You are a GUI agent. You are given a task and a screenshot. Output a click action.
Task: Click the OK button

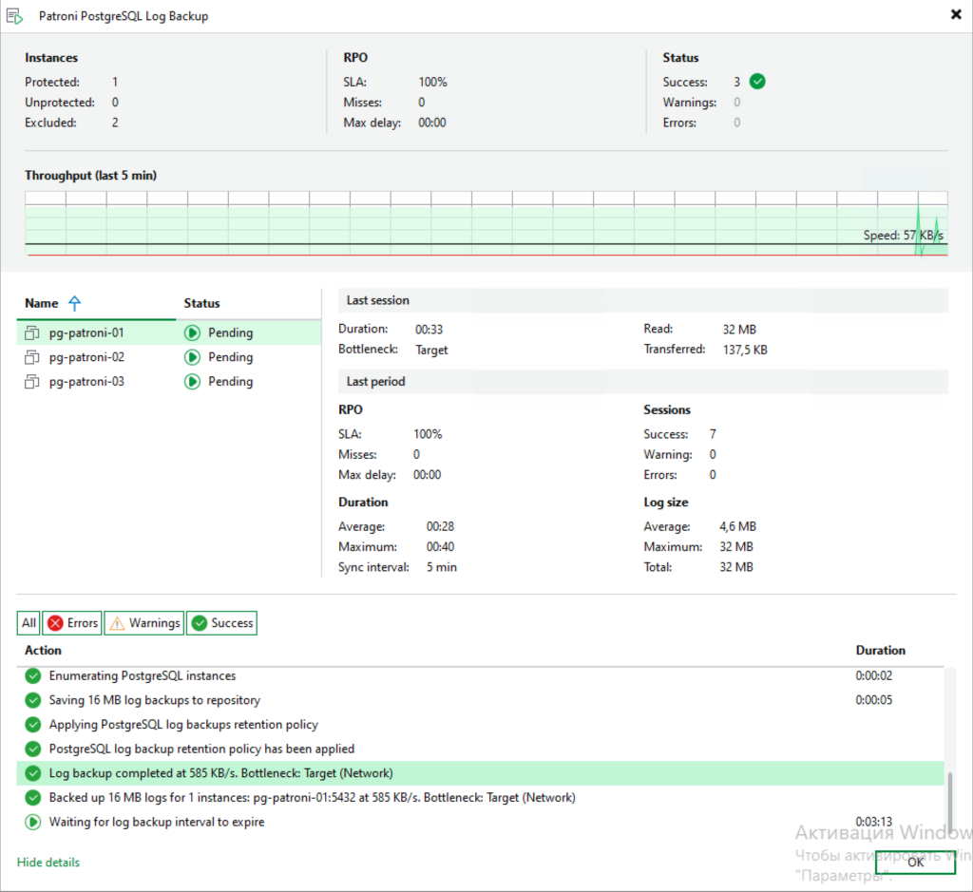pyautogui.click(x=915, y=863)
